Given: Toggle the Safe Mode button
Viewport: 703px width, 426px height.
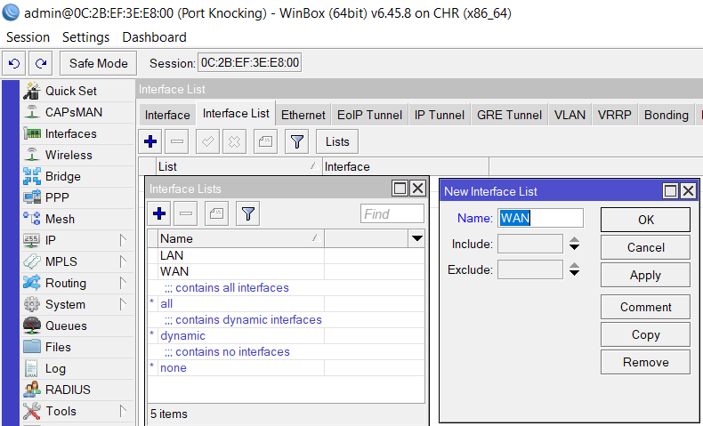Looking at the screenshot, I should point(98,63).
